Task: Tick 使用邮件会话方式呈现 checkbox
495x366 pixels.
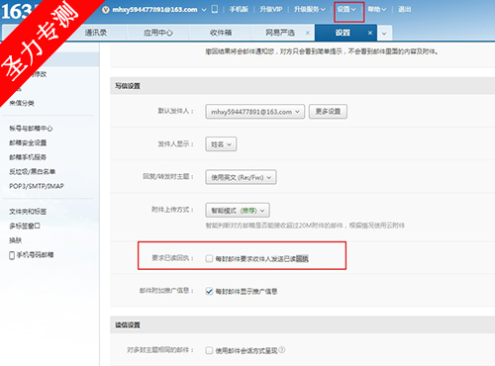Action: point(209,350)
